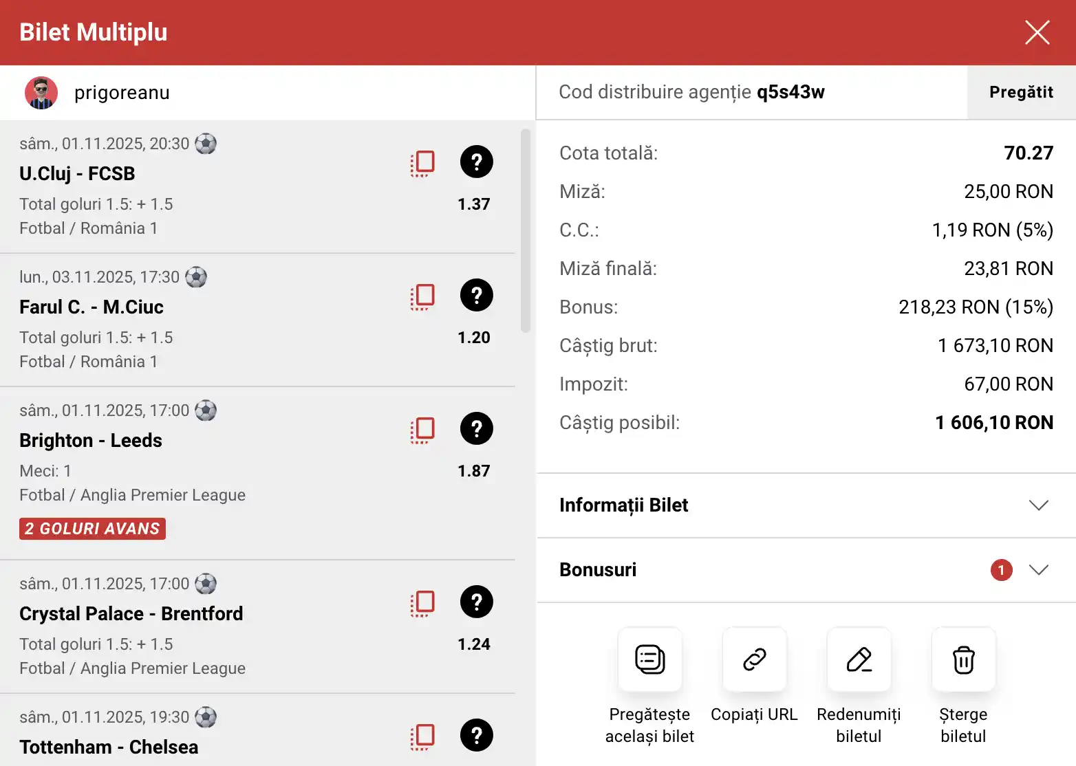Open the question mark info for U.Cluj - FCSB
1076x766 pixels.
coord(476,162)
